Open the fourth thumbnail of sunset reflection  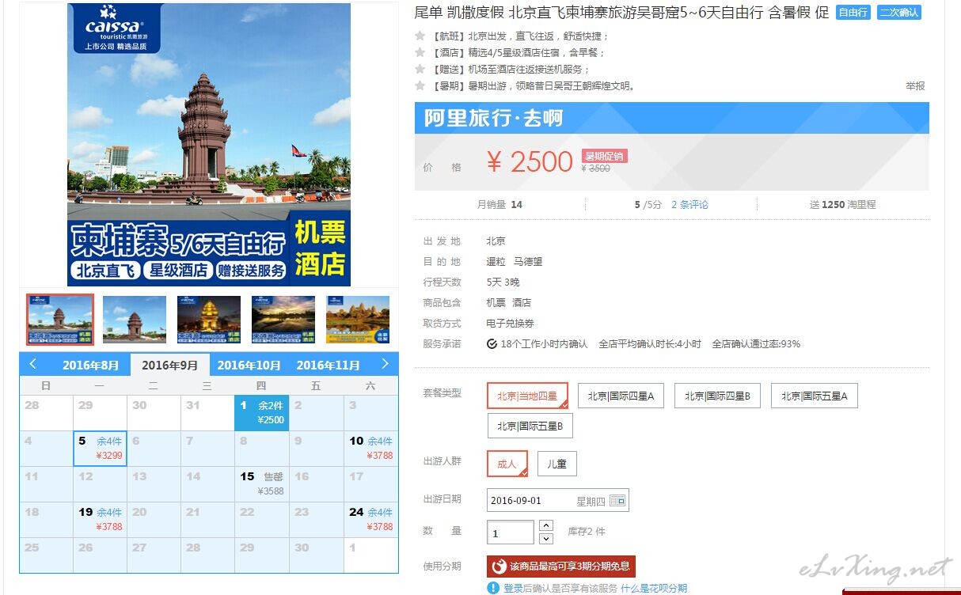[283, 320]
